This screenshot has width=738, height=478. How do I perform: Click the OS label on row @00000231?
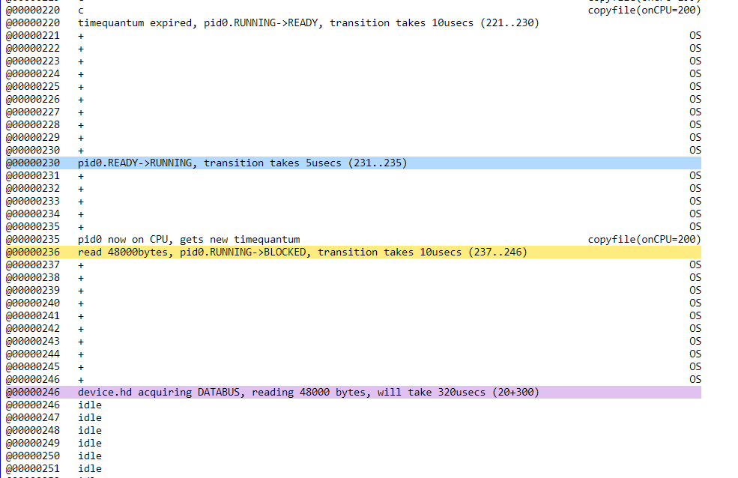pyautogui.click(x=695, y=175)
